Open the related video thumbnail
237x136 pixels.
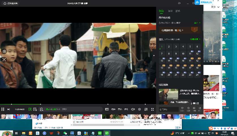(168, 94)
